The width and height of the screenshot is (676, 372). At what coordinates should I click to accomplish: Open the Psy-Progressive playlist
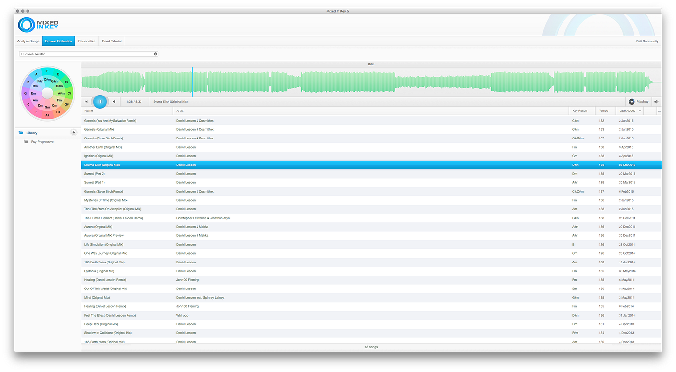42,142
